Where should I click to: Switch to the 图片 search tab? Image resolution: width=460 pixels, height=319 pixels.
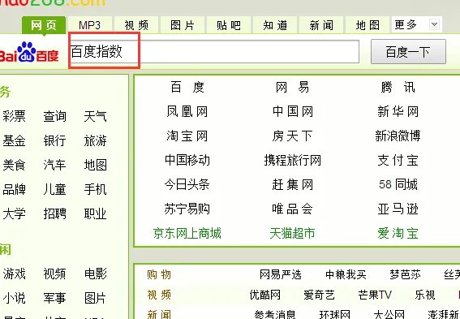[183, 25]
